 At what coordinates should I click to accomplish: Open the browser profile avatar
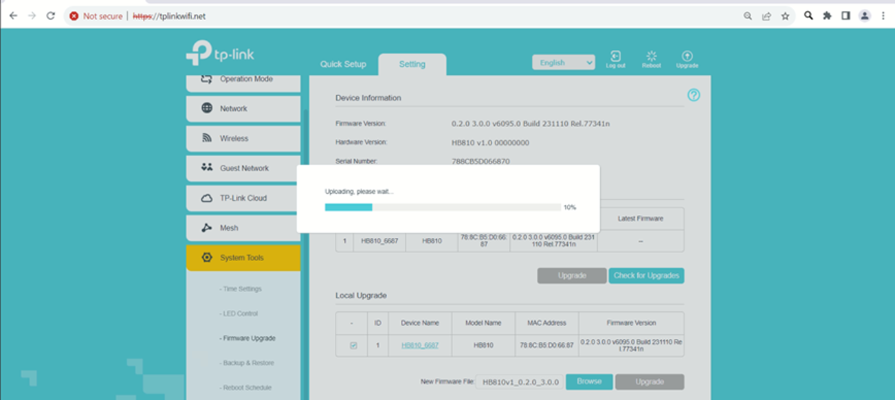point(865,15)
